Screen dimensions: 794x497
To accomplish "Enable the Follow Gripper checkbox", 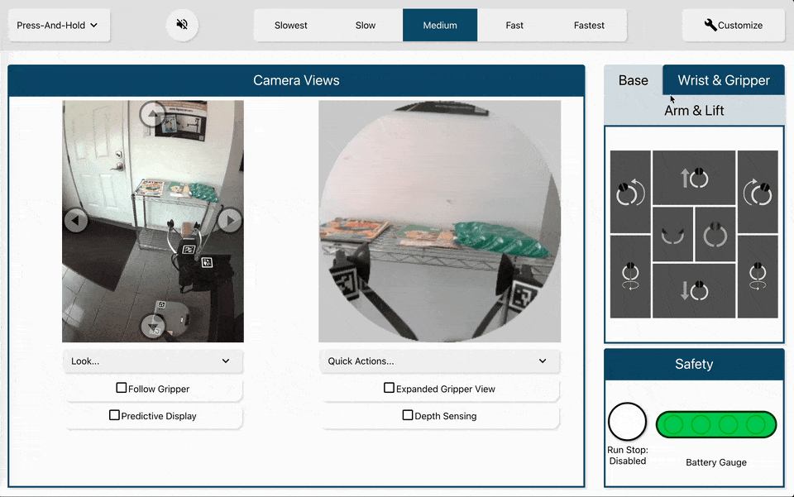I will point(122,388).
